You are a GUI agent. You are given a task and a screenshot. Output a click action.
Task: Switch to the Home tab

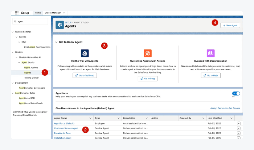tap(38, 13)
